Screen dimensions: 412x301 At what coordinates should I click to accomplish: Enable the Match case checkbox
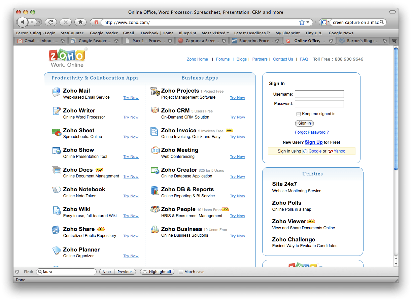pyautogui.click(x=181, y=272)
